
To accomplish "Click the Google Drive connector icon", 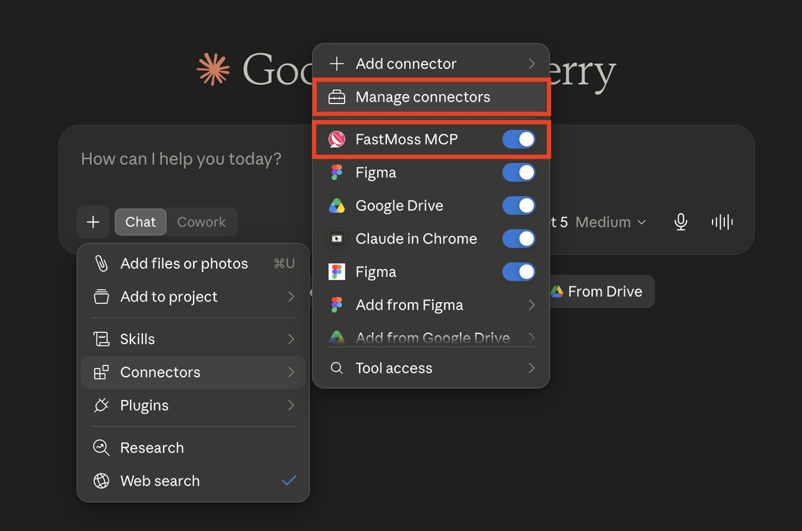I will coord(337,206).
